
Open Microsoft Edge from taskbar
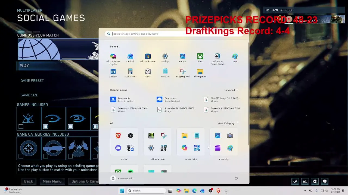coord(194,191)
